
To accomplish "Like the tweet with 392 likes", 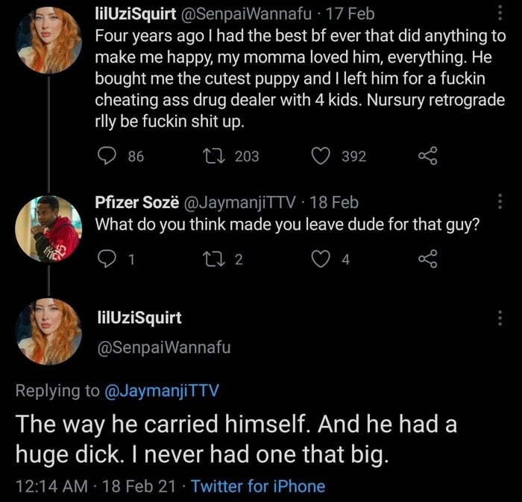I will [322, 155].
